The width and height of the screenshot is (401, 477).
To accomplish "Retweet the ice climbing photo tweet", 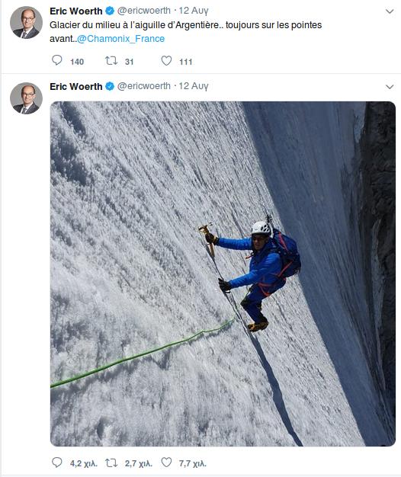I will [x=111, y=463].
